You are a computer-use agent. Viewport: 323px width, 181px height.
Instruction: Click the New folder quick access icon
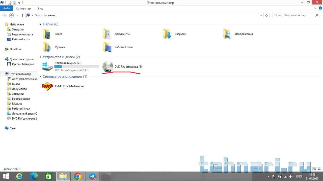(x=15, y=3)
